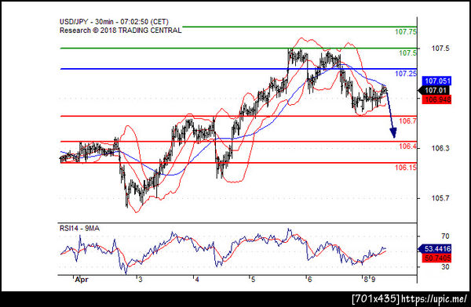
Task: Click the red RSI MA value 50.7405
Action: tap(437, 258)
